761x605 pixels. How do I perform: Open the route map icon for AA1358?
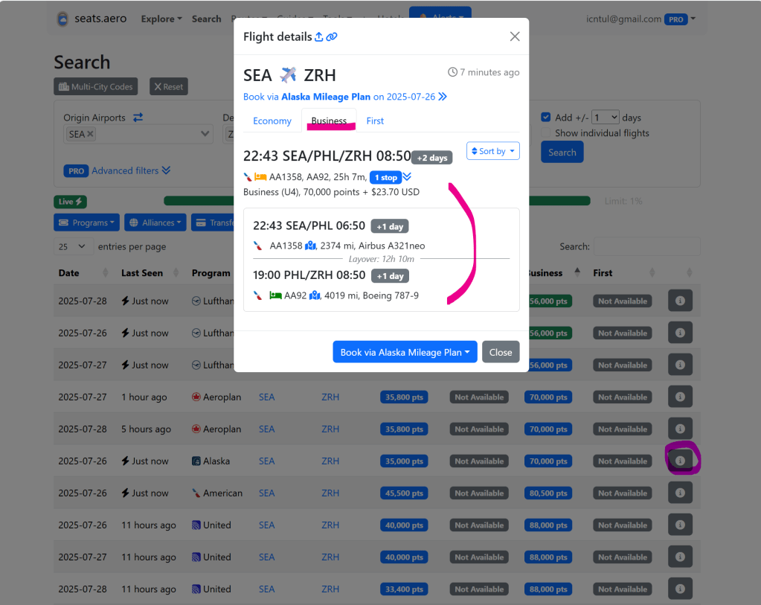click(310, 246)
